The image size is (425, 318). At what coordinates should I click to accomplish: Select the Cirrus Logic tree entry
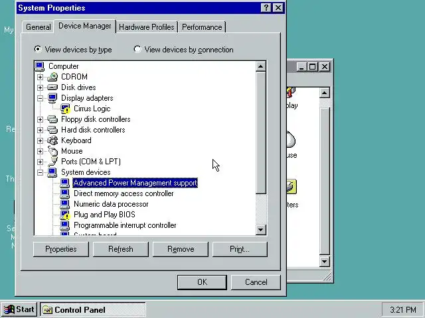92,109
